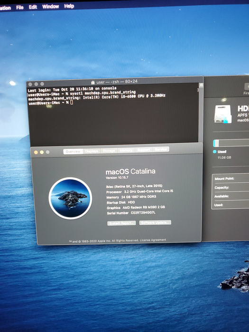Click the Graphics 'AMD Radeon R9 M390 2 GB' line

tap(136, 208)
